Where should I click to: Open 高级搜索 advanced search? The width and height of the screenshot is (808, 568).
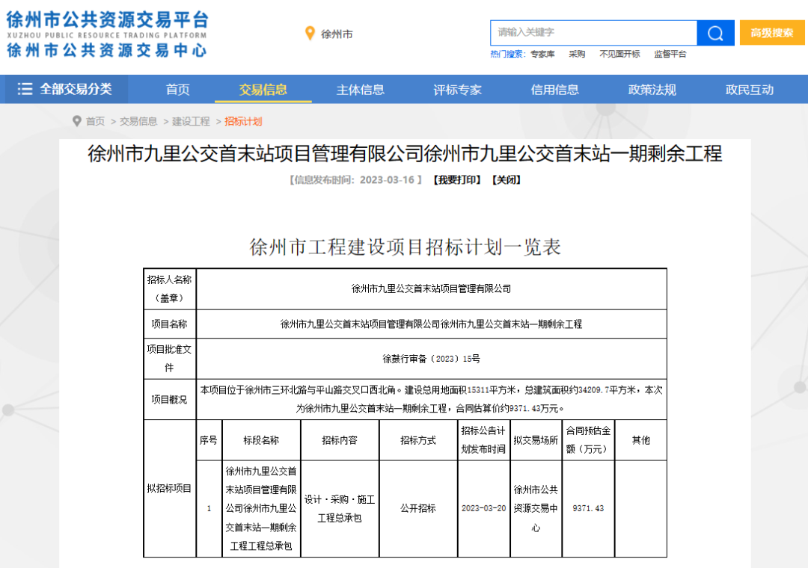(772, 33)
